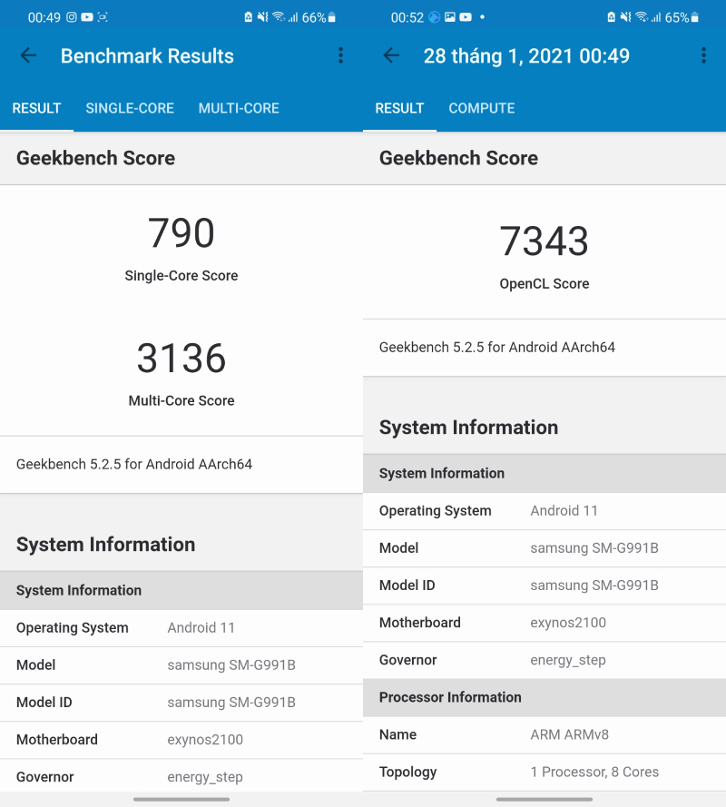Tap Motherboard exynos2100 row on right screen

[544, 623]
